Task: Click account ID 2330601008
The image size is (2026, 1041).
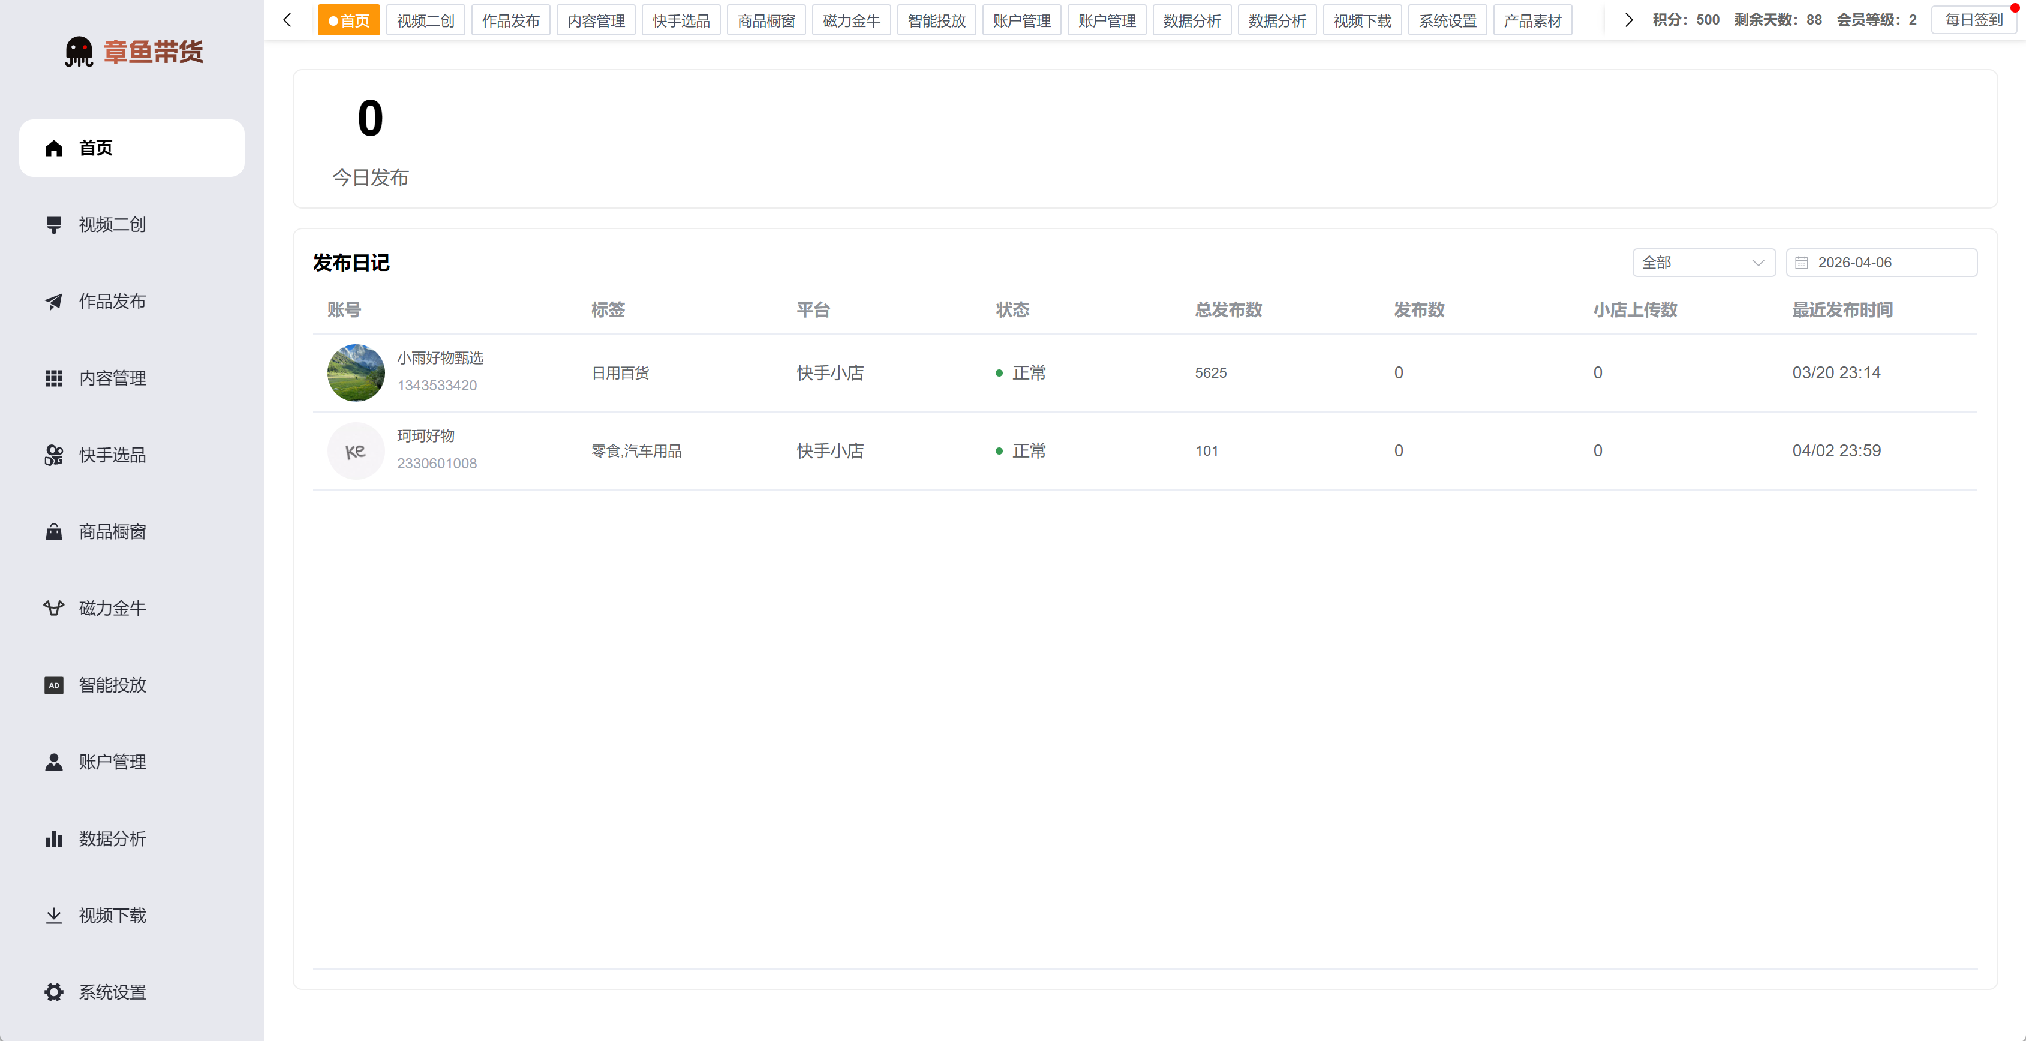Action: (437, 463)
